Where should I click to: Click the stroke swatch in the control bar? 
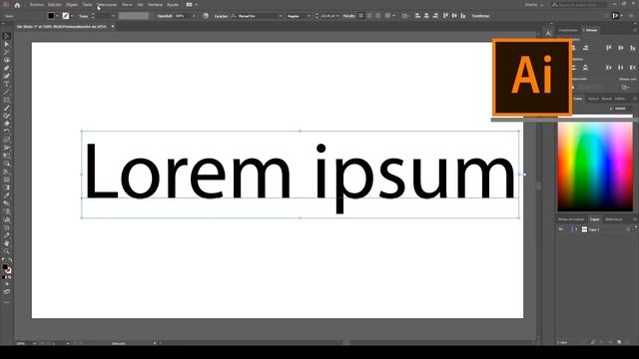(x=66, y=16)
